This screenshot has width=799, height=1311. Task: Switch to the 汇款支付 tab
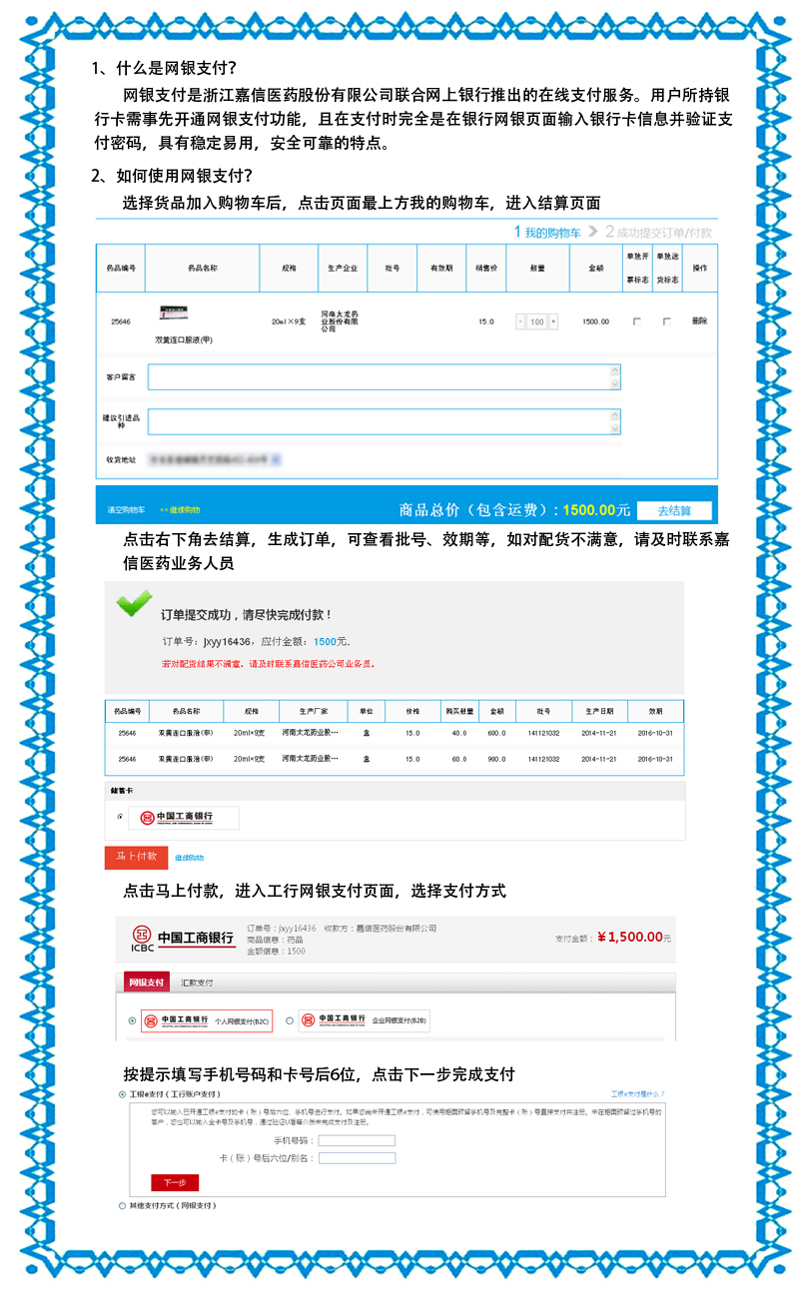point(197,983)
